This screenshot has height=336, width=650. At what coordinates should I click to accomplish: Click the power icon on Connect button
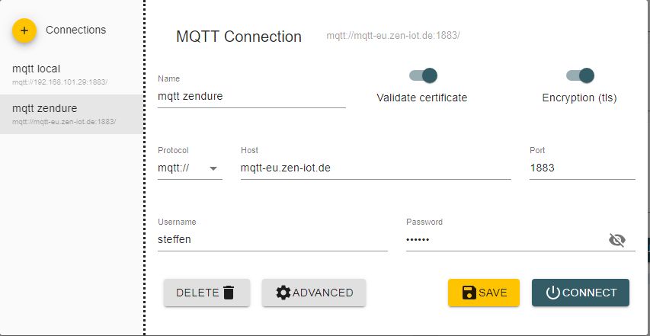pyautogui.click(x=553, y=293)
